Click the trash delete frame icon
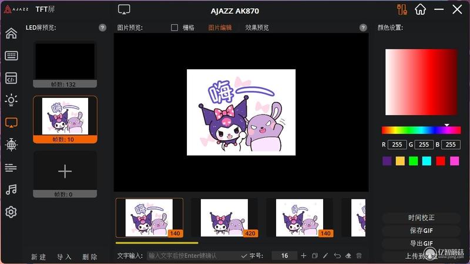The width and height of the screenshot is (470, 264). [359, 256]
